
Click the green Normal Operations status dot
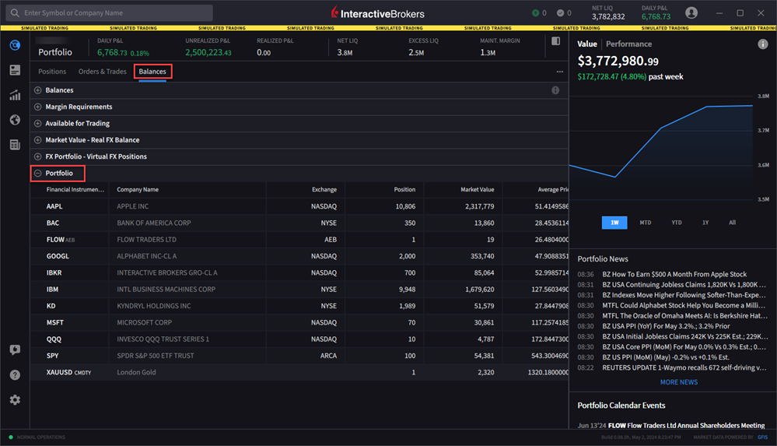tap(11, 437)
